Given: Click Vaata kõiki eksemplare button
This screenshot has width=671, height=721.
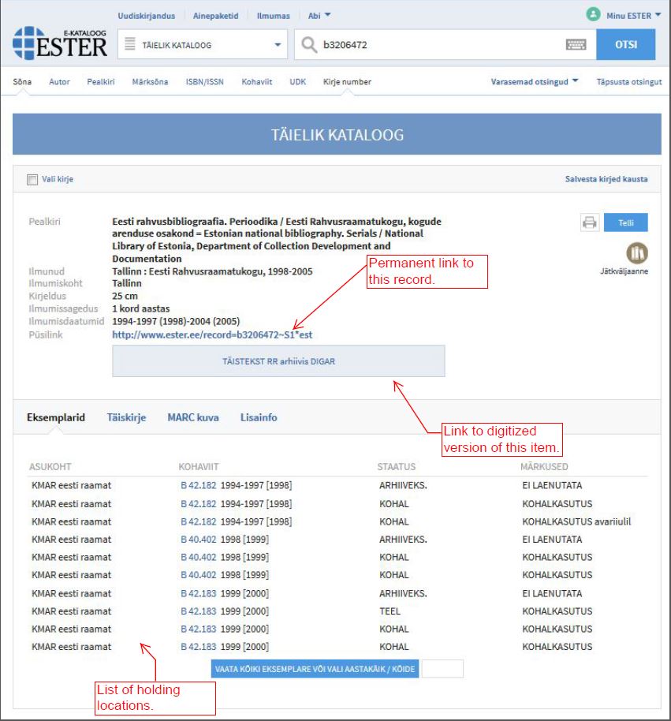Looking at the screenshot, I should coord(315,669).
